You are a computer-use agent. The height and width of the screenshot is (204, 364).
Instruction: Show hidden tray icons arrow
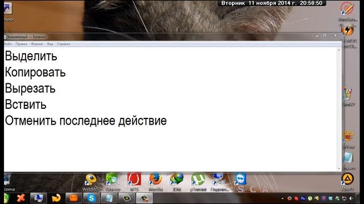(283, 198)
